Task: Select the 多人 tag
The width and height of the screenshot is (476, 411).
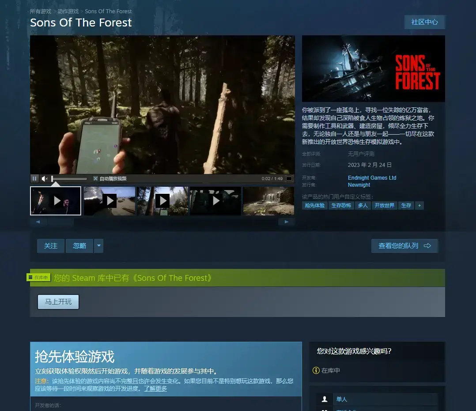Action: tap(363, 206)
